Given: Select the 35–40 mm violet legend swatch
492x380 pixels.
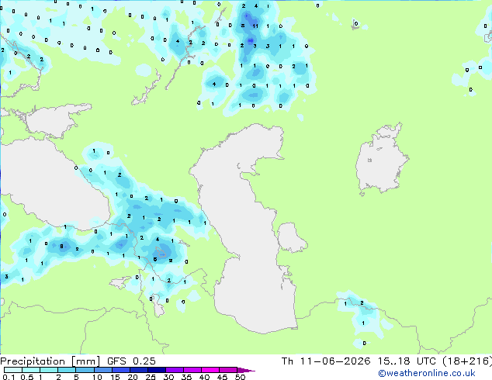Looking at the screenshot, I should point(192,370).
